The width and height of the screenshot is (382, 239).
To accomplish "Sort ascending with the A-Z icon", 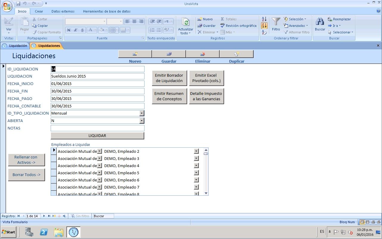I will [x=264, y=19].
